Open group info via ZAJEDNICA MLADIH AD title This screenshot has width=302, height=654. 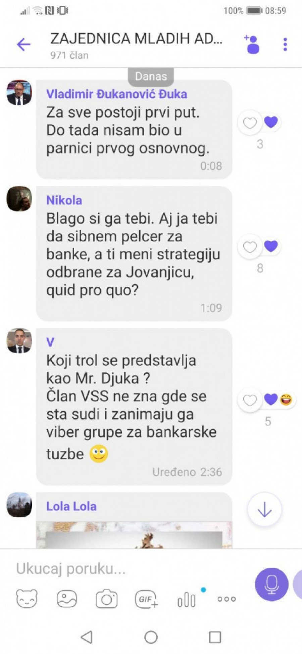pyautogui.click(x=136, y=39)
